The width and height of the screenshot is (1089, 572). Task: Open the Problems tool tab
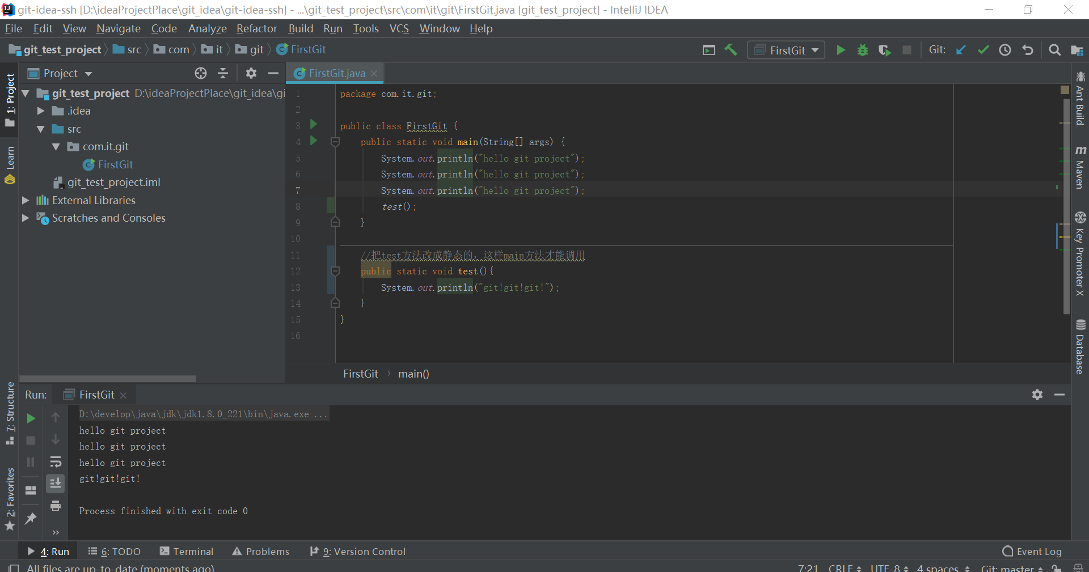click(261, 551)
